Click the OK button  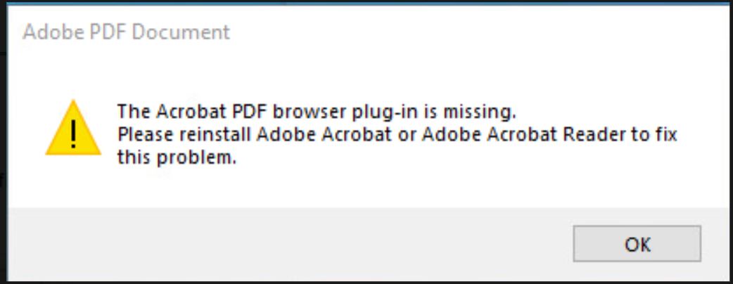(x=637, y=244)
